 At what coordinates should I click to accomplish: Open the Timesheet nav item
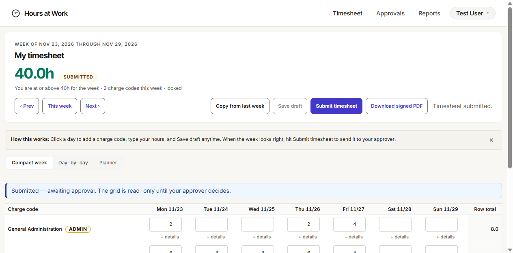(348, 13)
